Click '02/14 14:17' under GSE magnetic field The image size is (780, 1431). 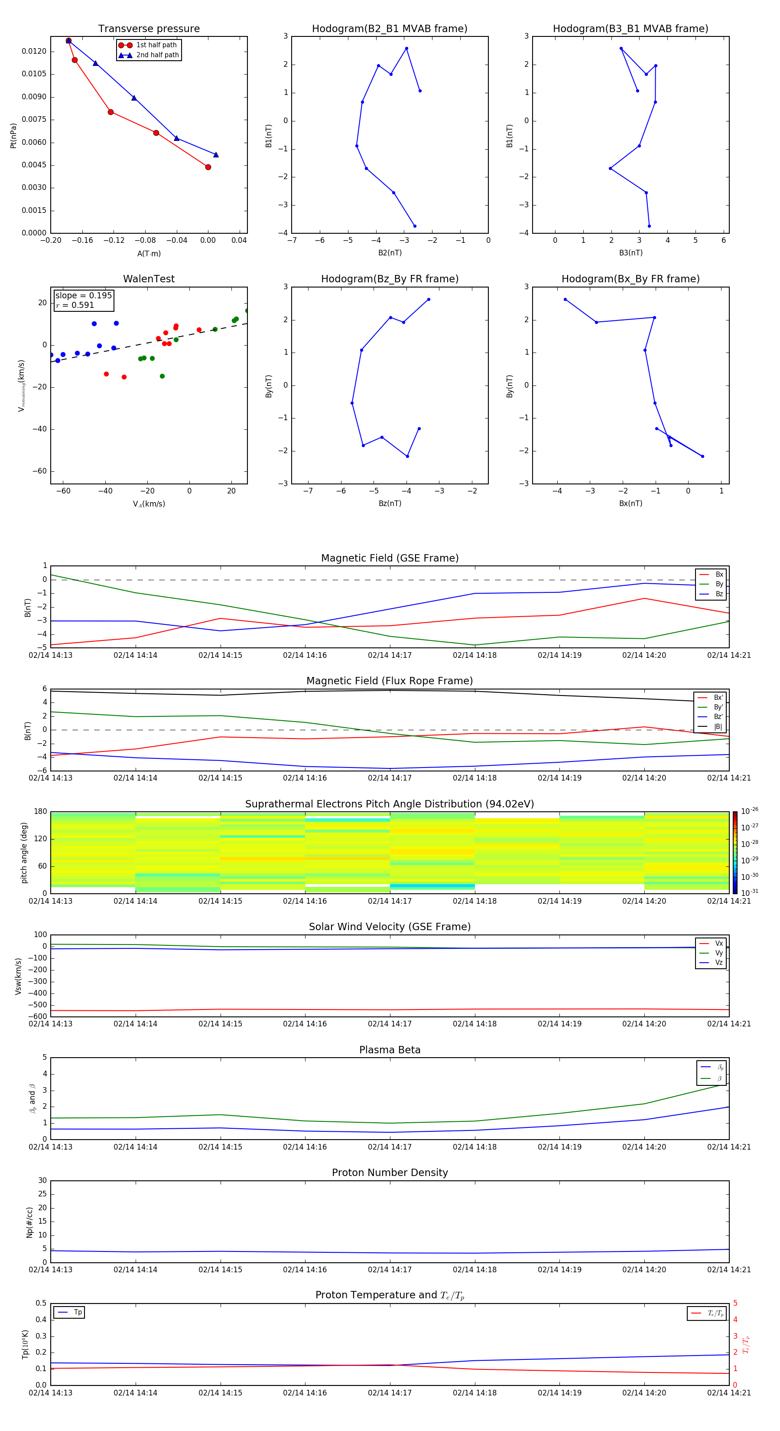[x=390, y=656]
